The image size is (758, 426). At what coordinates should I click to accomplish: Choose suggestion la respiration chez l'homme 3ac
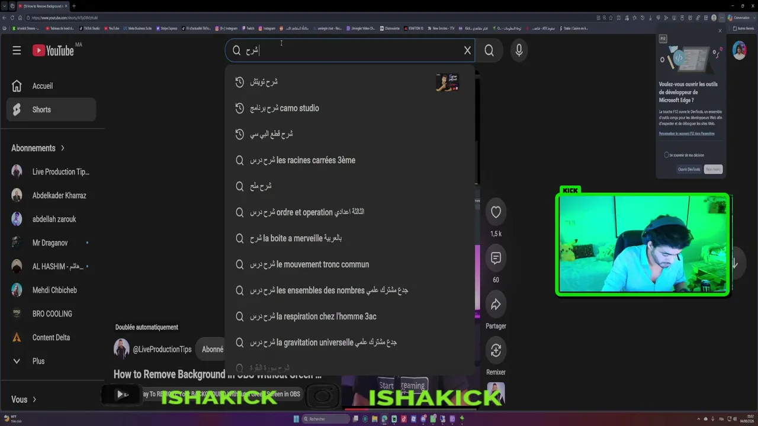(349, 317)
